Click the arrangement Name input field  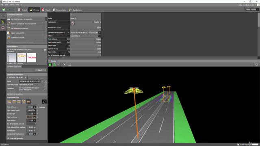(x=30, y=81)
